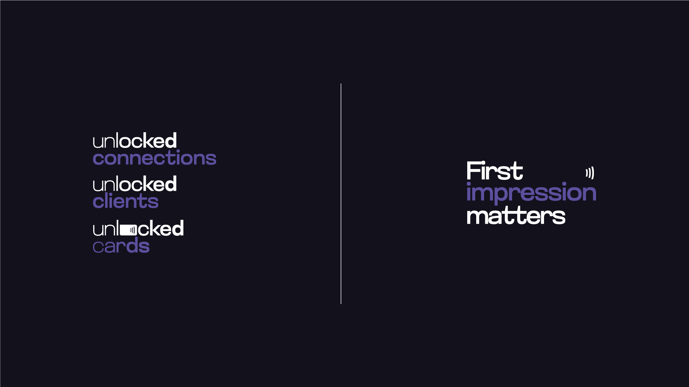Select the purple word connections
Screen dimensions: 689x387
(x=154, y=158)
